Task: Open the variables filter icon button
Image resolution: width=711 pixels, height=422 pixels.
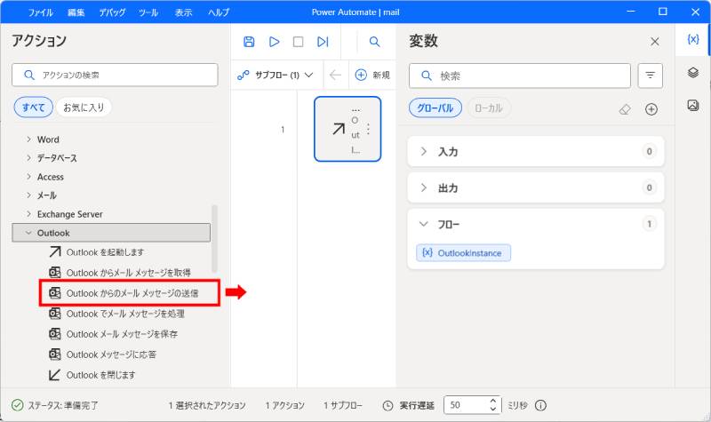Action: click(x=650, y=76)
